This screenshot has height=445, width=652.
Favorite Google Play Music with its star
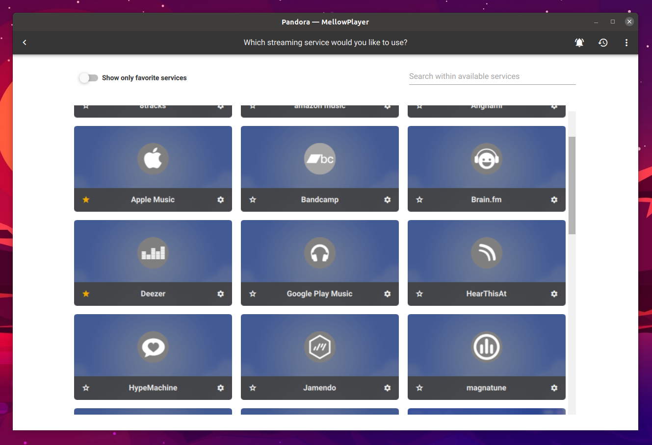click(x=253, y=294)
